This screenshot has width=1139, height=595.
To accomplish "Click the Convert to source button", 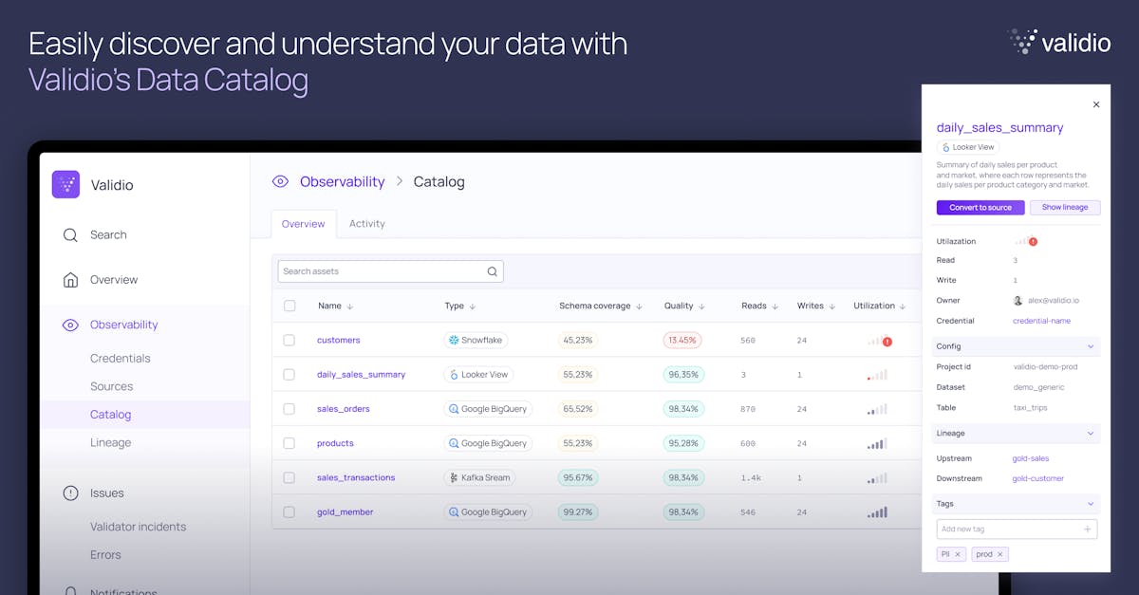I will point(980,207).
